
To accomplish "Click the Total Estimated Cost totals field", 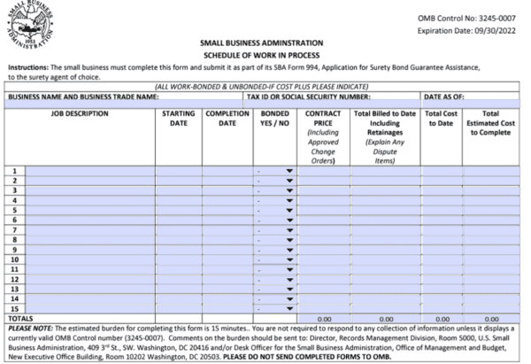I will (x=491, y=319).
